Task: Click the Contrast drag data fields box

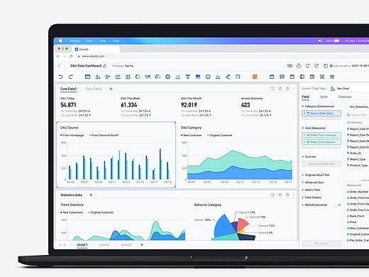Action: 321,164
